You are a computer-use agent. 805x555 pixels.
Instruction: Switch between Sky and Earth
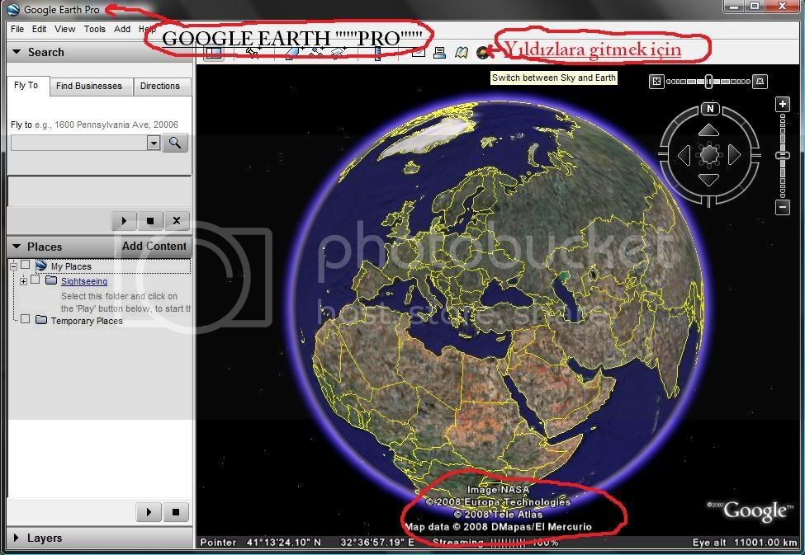tap(483, 52)
